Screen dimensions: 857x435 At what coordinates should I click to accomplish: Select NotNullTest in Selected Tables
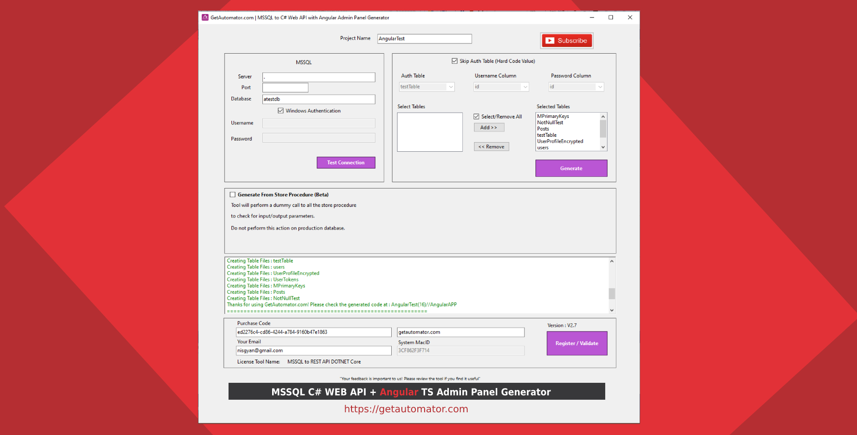[x=550, y=123]
